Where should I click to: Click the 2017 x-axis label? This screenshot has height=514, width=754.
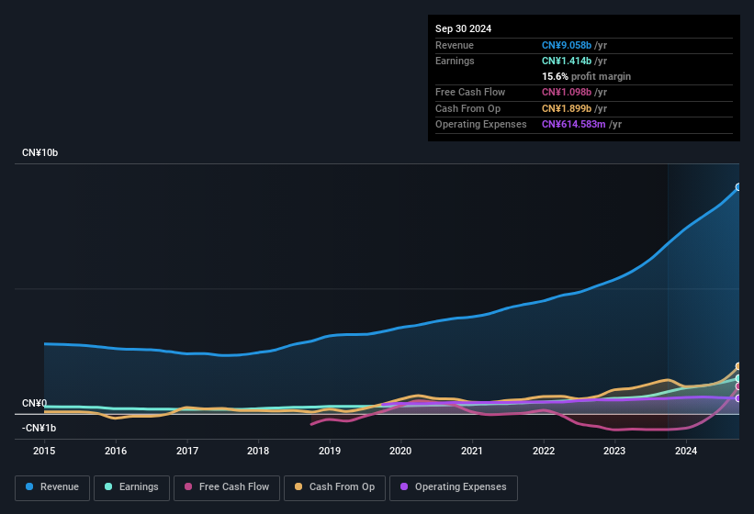[x=187, y=451]
